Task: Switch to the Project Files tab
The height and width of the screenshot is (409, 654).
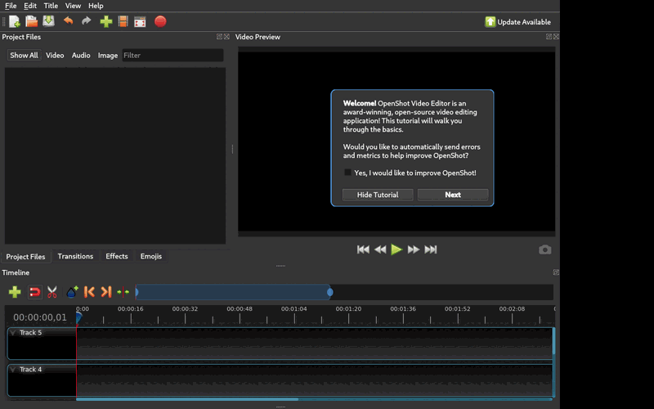Action: [25, 257]
